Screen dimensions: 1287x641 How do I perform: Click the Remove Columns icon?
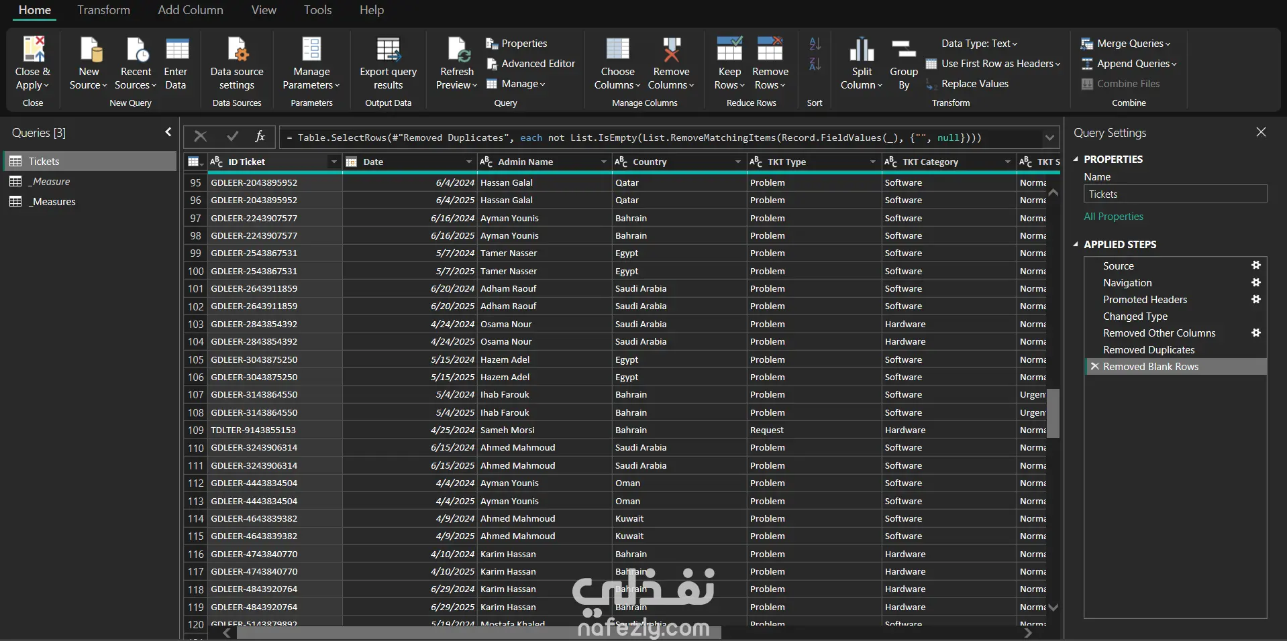click(671, 49)
